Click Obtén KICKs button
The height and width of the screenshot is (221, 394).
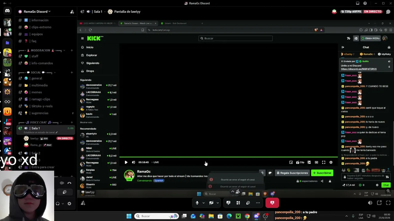click(370, 38)
